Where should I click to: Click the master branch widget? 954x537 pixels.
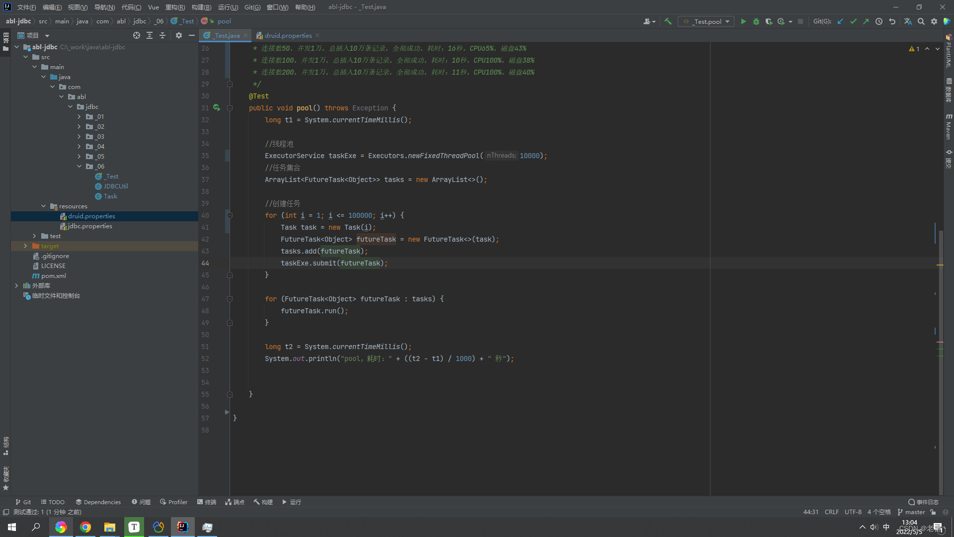point(911,512)
